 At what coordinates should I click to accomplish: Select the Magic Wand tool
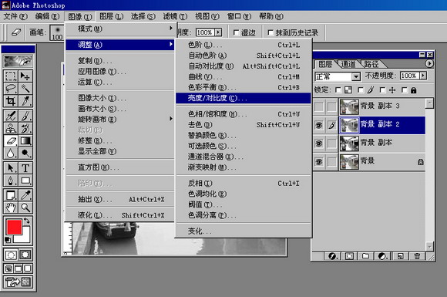pos(25,89)
